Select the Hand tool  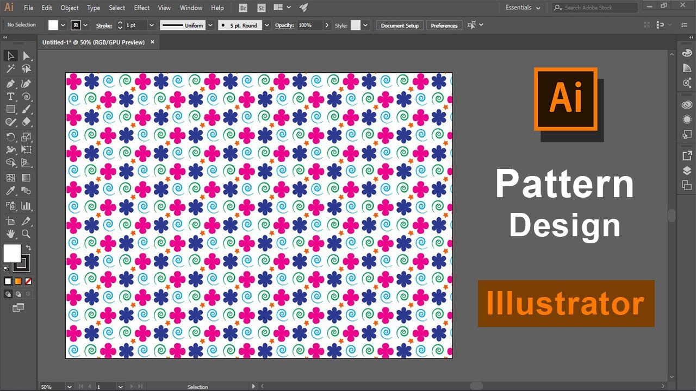coord(10,234)
